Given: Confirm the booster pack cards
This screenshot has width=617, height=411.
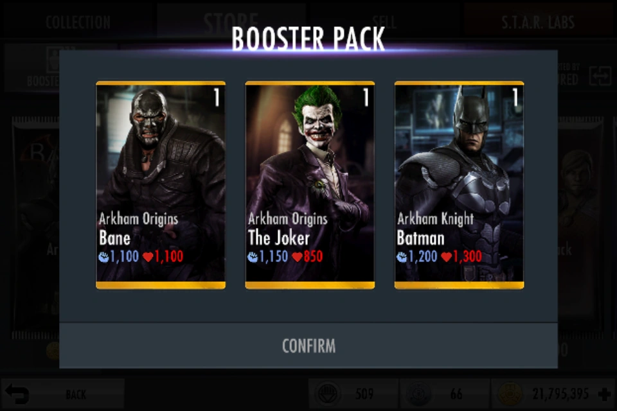Looking at the screenshot, I should tap(308, 345).
